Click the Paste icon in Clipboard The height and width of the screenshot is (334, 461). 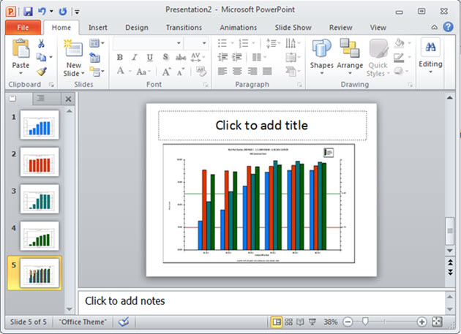(21, 50)
